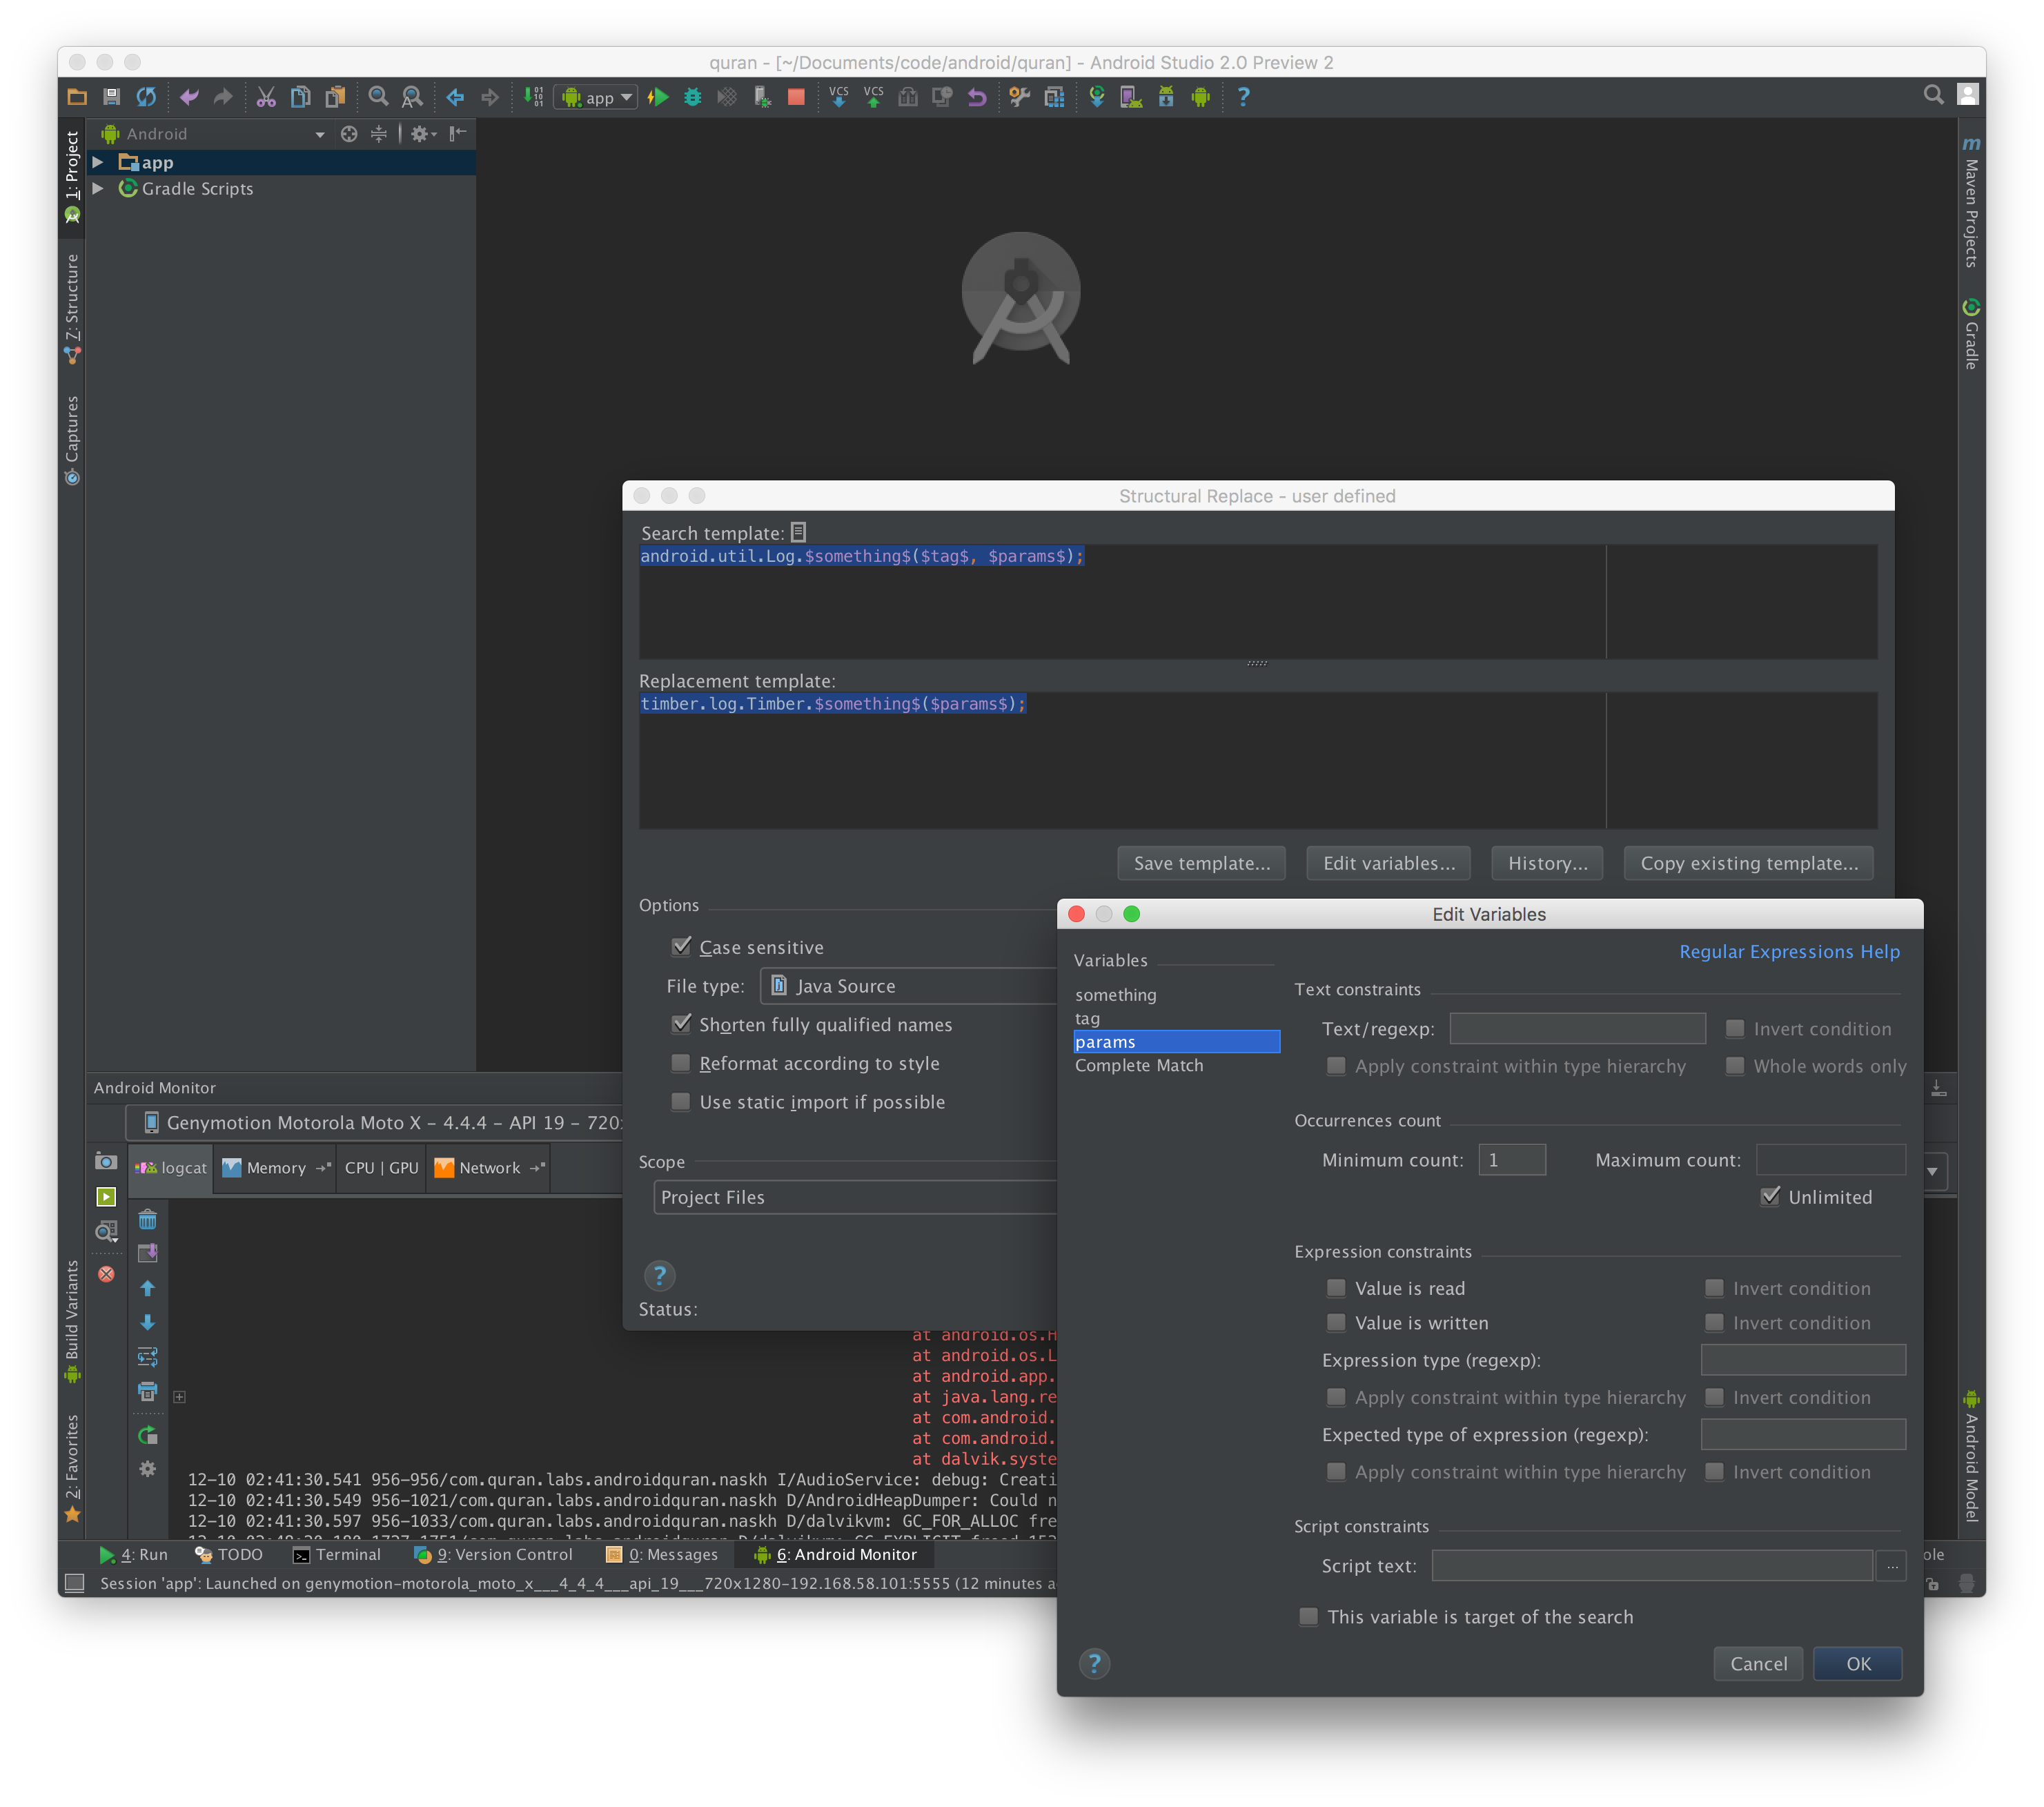Click the blue up arrow in logcat

[x=148, y=1288]
